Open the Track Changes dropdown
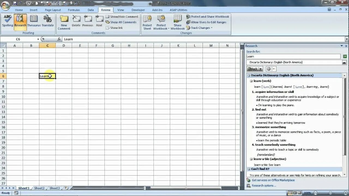 (199, 28)
